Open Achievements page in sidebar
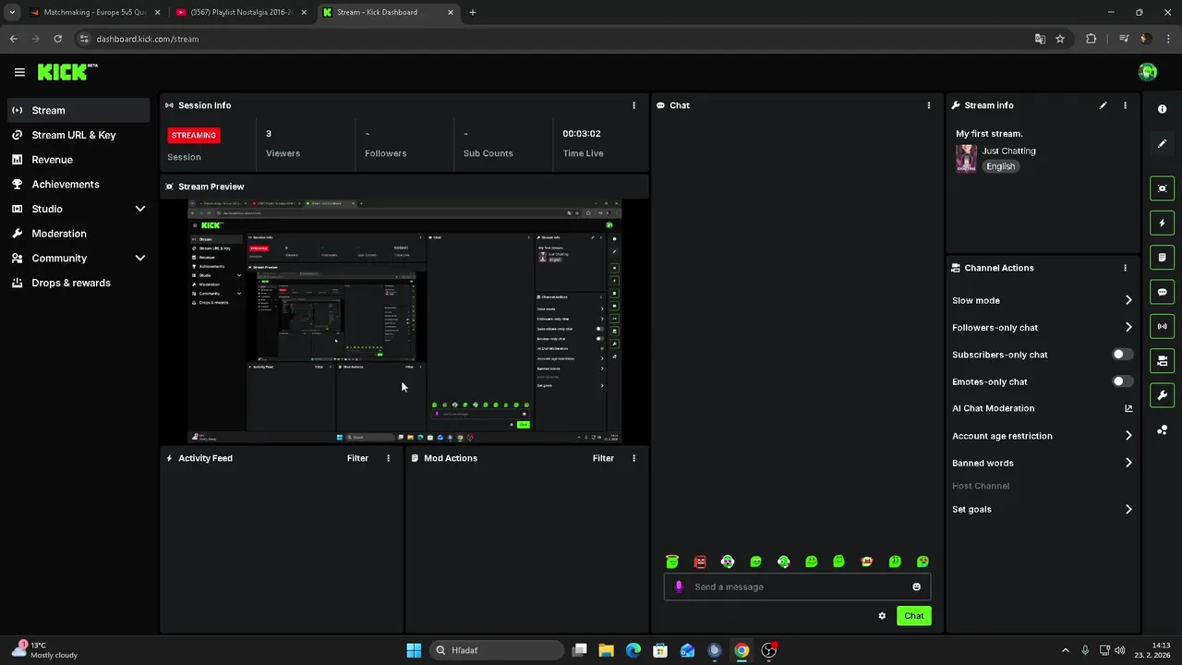 click(78, 184)
